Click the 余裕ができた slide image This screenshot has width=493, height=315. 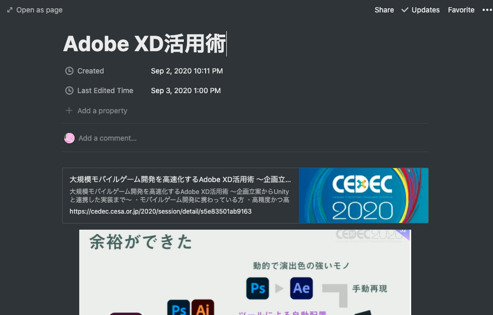coord(245,272)
